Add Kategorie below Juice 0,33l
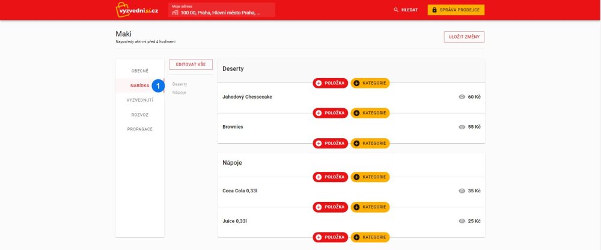Screen dimensions: 601x250 tap(370, 237)
